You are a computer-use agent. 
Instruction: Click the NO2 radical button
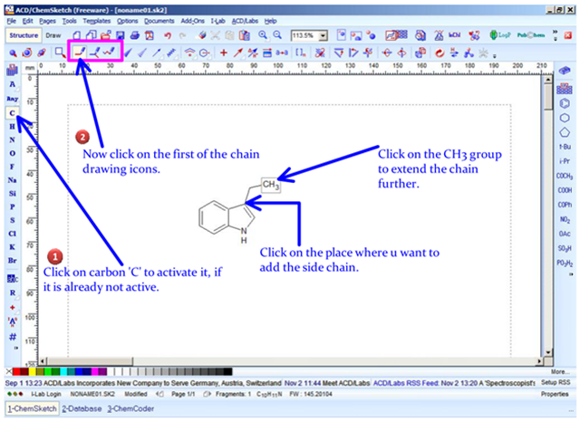[565, 219]
